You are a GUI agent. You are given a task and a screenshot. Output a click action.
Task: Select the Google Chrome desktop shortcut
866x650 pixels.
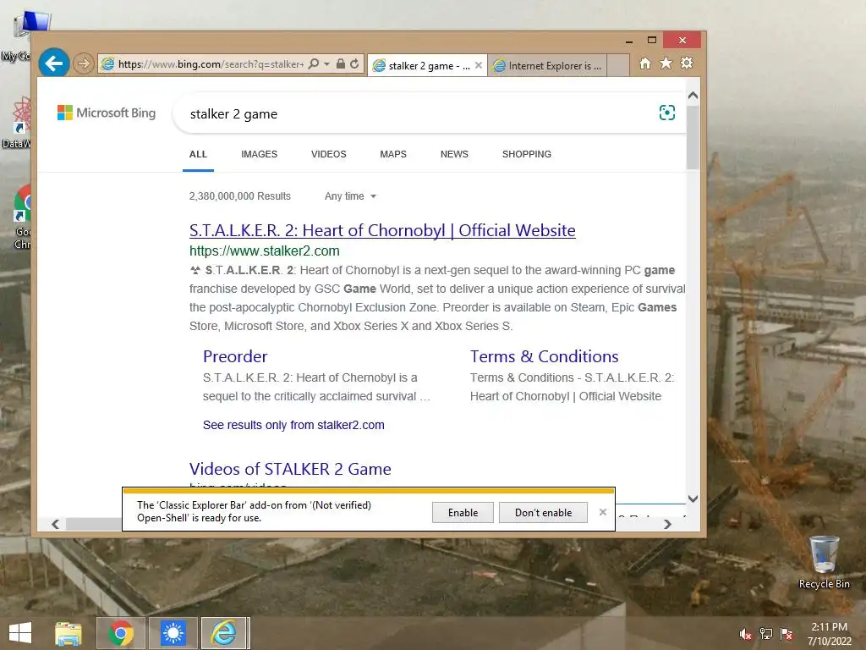tap(22, 217)
